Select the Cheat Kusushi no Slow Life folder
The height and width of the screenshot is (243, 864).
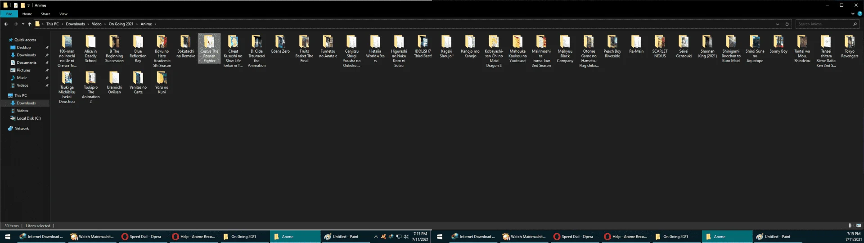233,51
